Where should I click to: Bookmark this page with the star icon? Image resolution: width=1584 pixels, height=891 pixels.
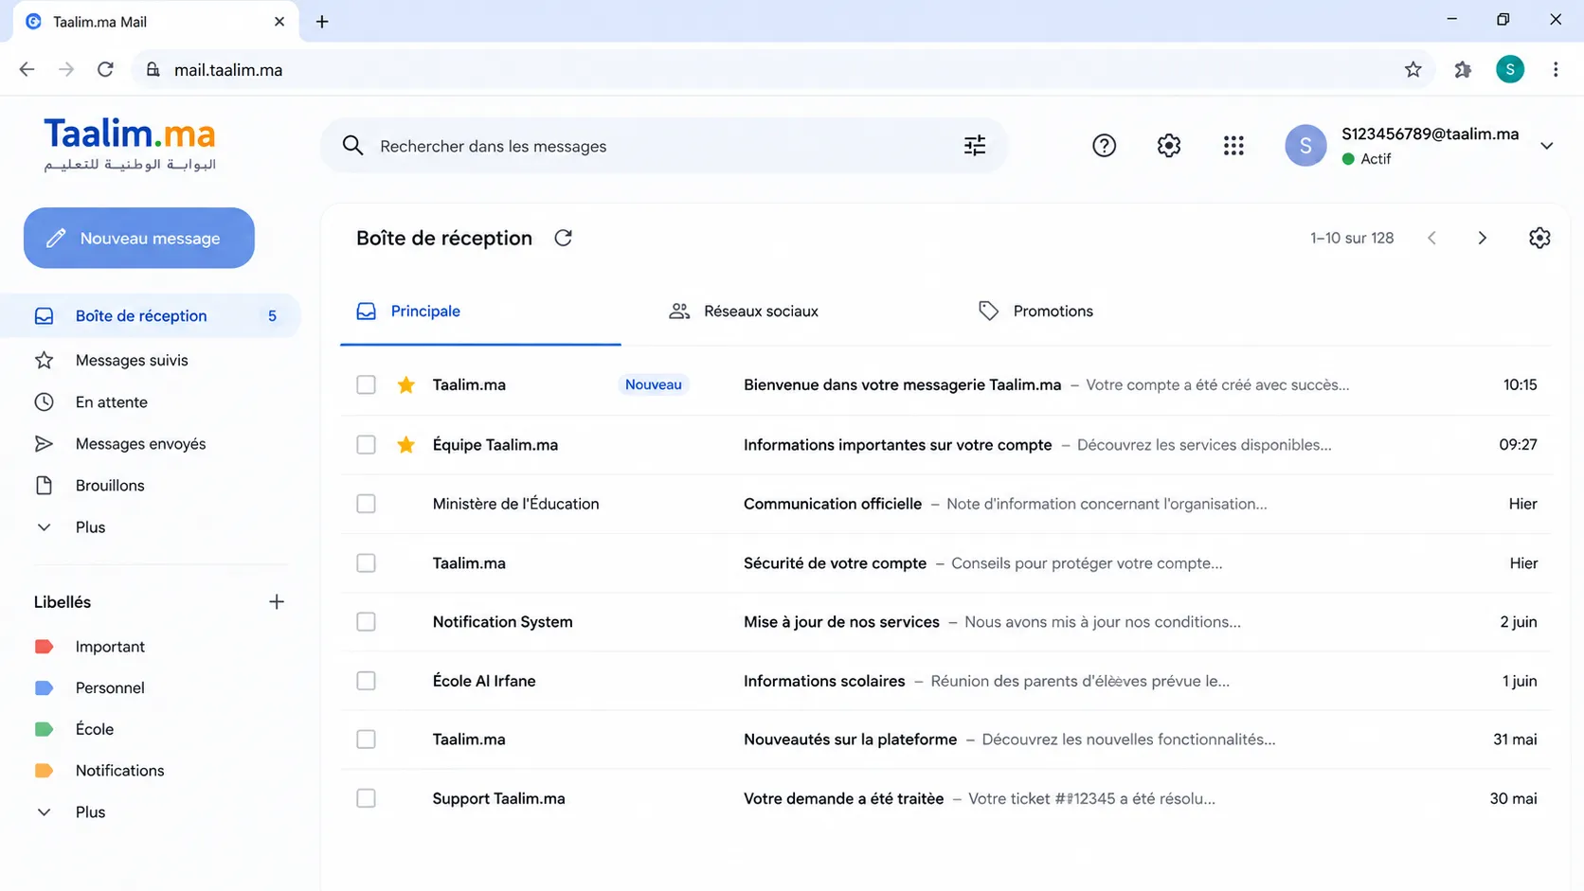point(1413,70)
